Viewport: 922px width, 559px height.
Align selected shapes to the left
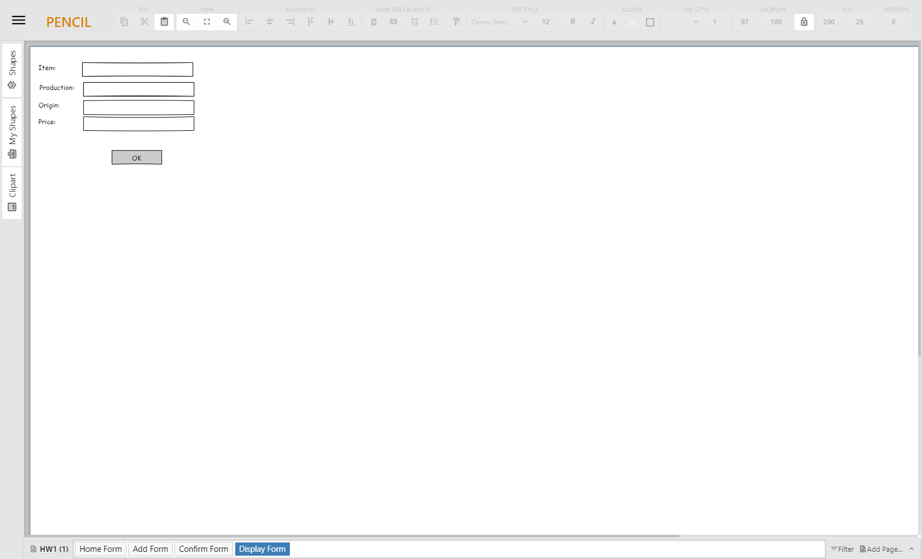pos(250,22)
